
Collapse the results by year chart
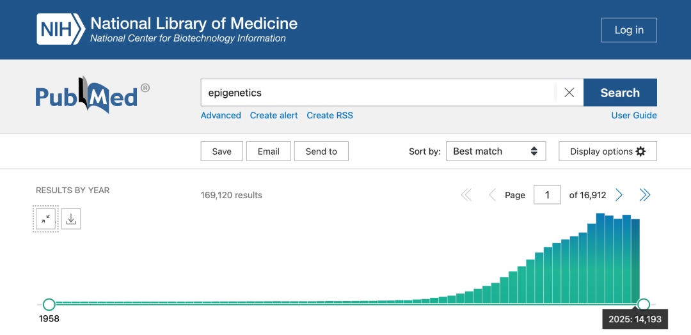coord(45,219)
